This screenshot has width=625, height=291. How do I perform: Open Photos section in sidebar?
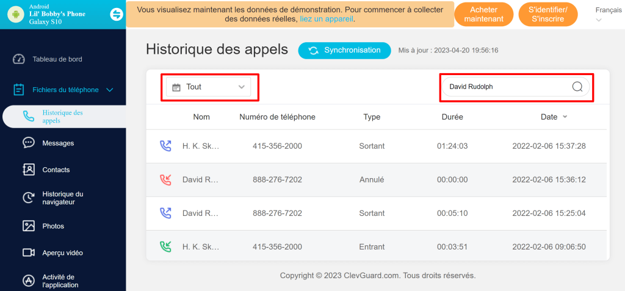(x=54, y=226)
